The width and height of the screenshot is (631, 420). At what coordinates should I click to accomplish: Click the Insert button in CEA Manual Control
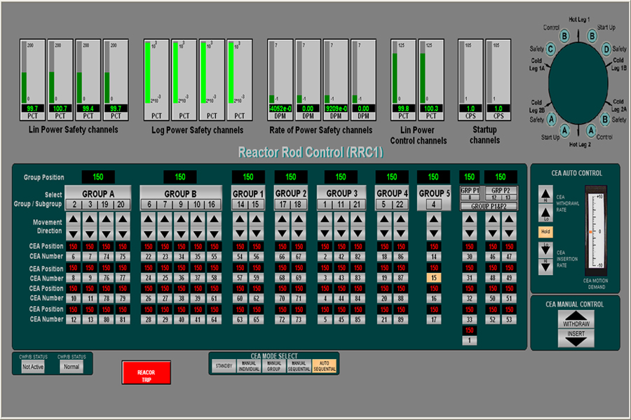tap(576, 338)
